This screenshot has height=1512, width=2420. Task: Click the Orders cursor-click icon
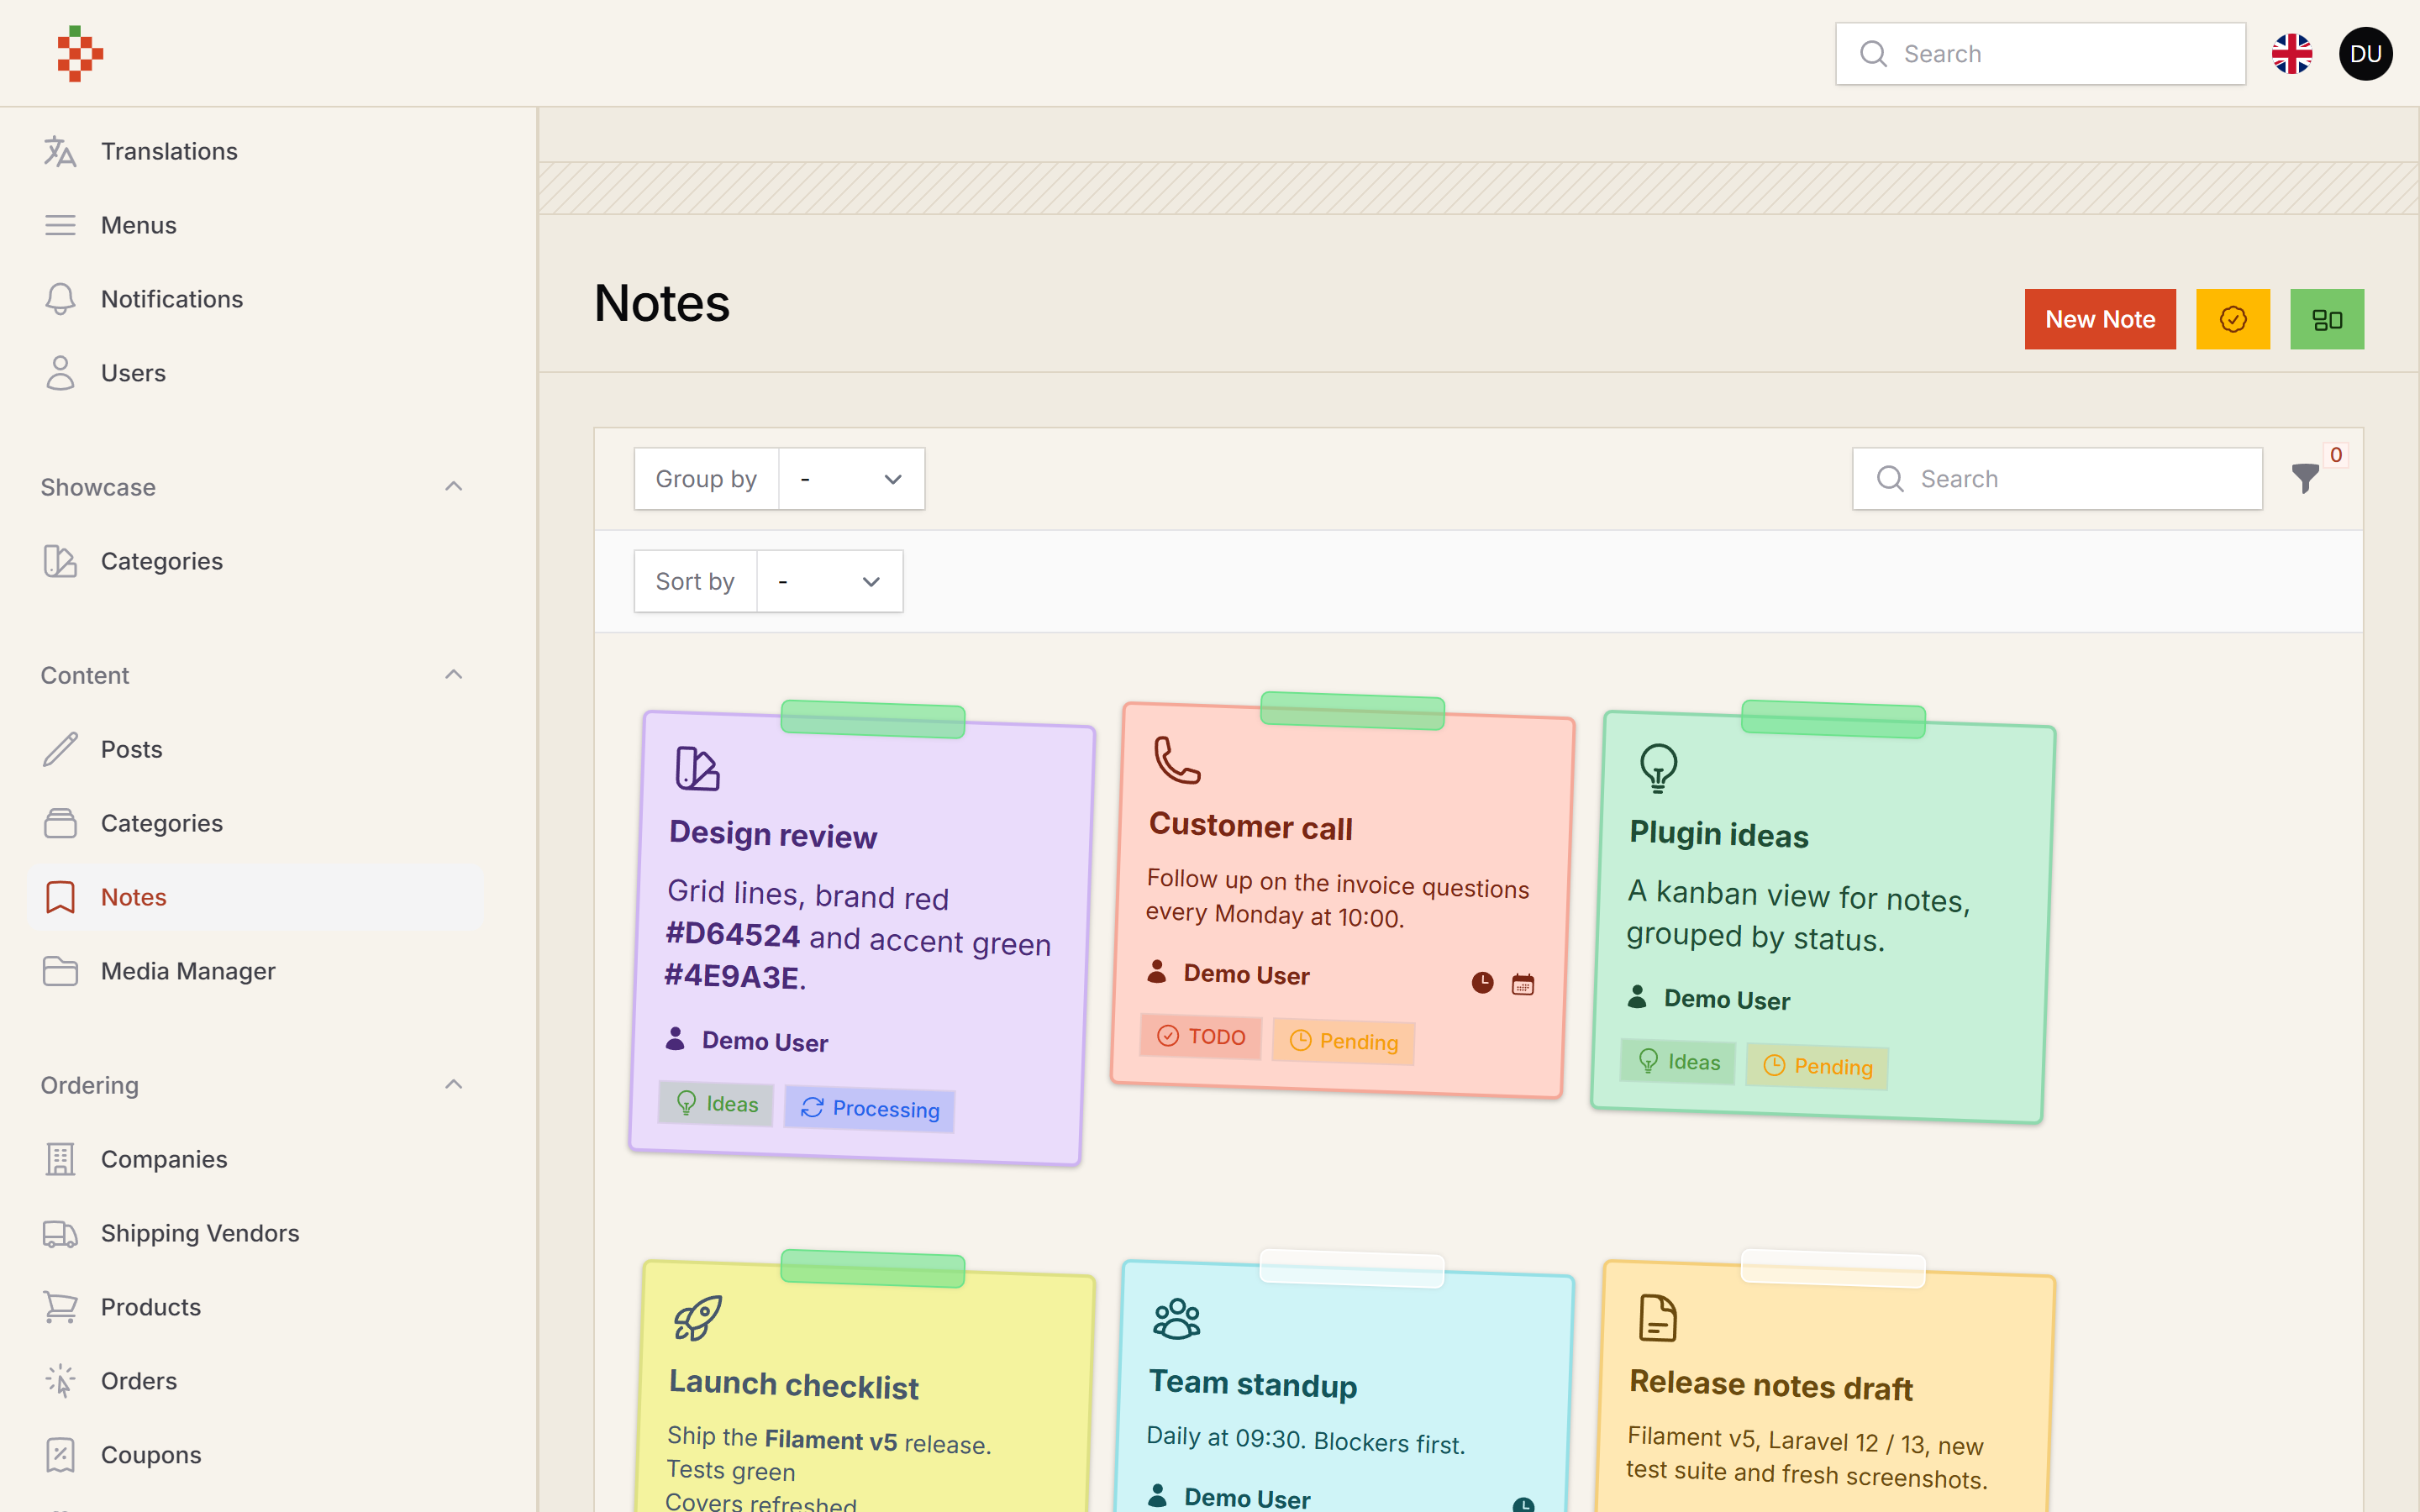[60, 1381]
